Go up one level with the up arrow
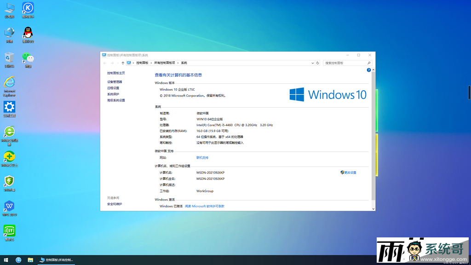This screenshot has height=265, width=471. pos(123,63)
